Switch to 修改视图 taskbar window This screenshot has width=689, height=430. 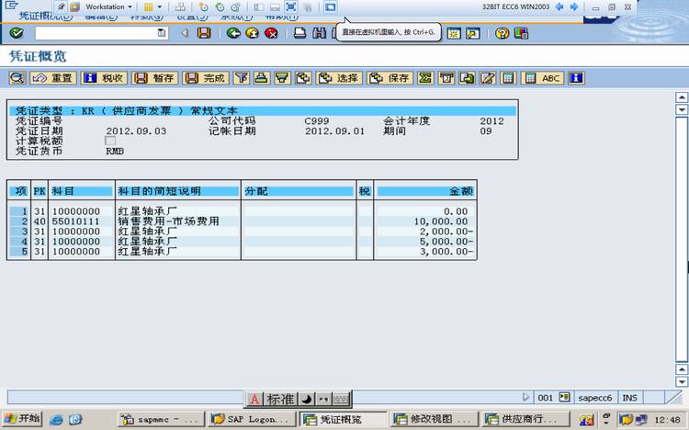coord(435,419)
